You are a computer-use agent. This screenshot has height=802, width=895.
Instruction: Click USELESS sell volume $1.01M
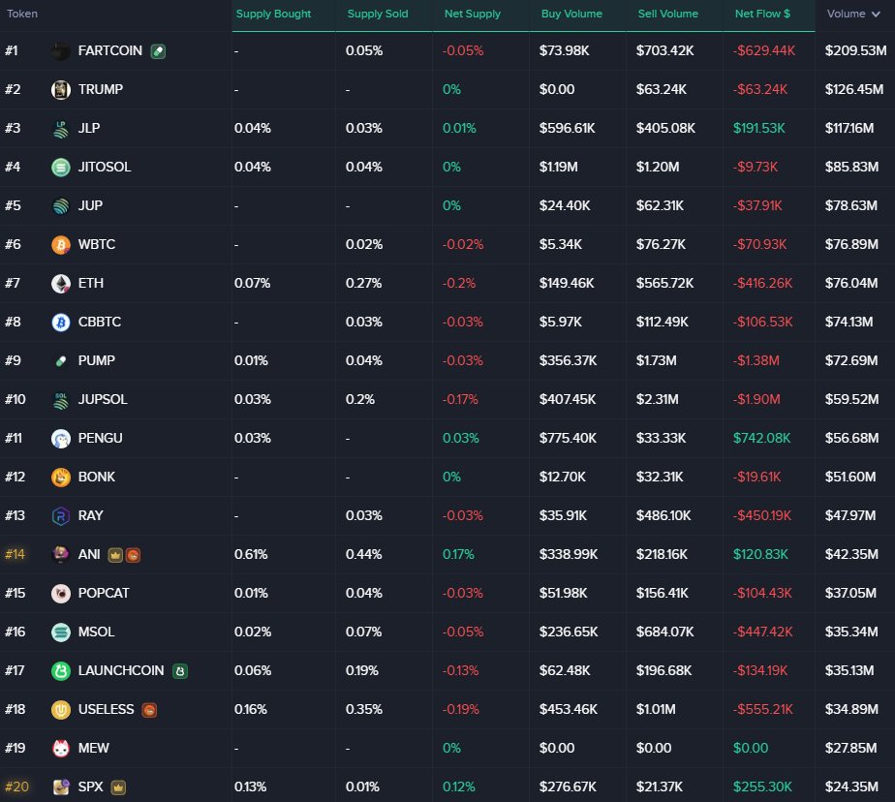coord(656,710)
